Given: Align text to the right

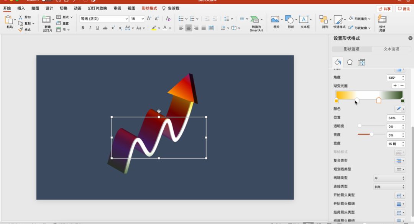Looking at the screenshot, I should 196,28.
